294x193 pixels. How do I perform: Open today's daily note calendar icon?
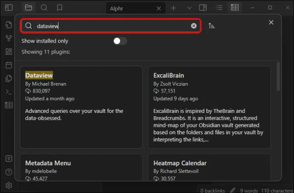pos(9,65)
